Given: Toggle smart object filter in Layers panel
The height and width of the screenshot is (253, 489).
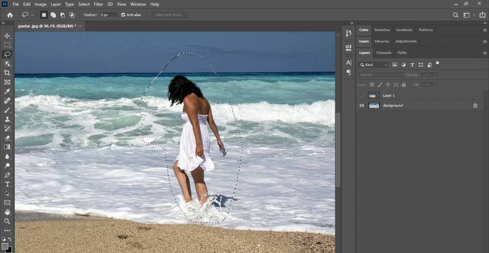Looking at the screenshot, I should (x=429, y=65).
